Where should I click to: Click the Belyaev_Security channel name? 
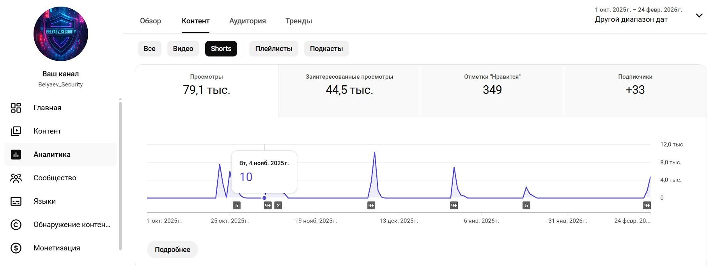click(60, 85)
